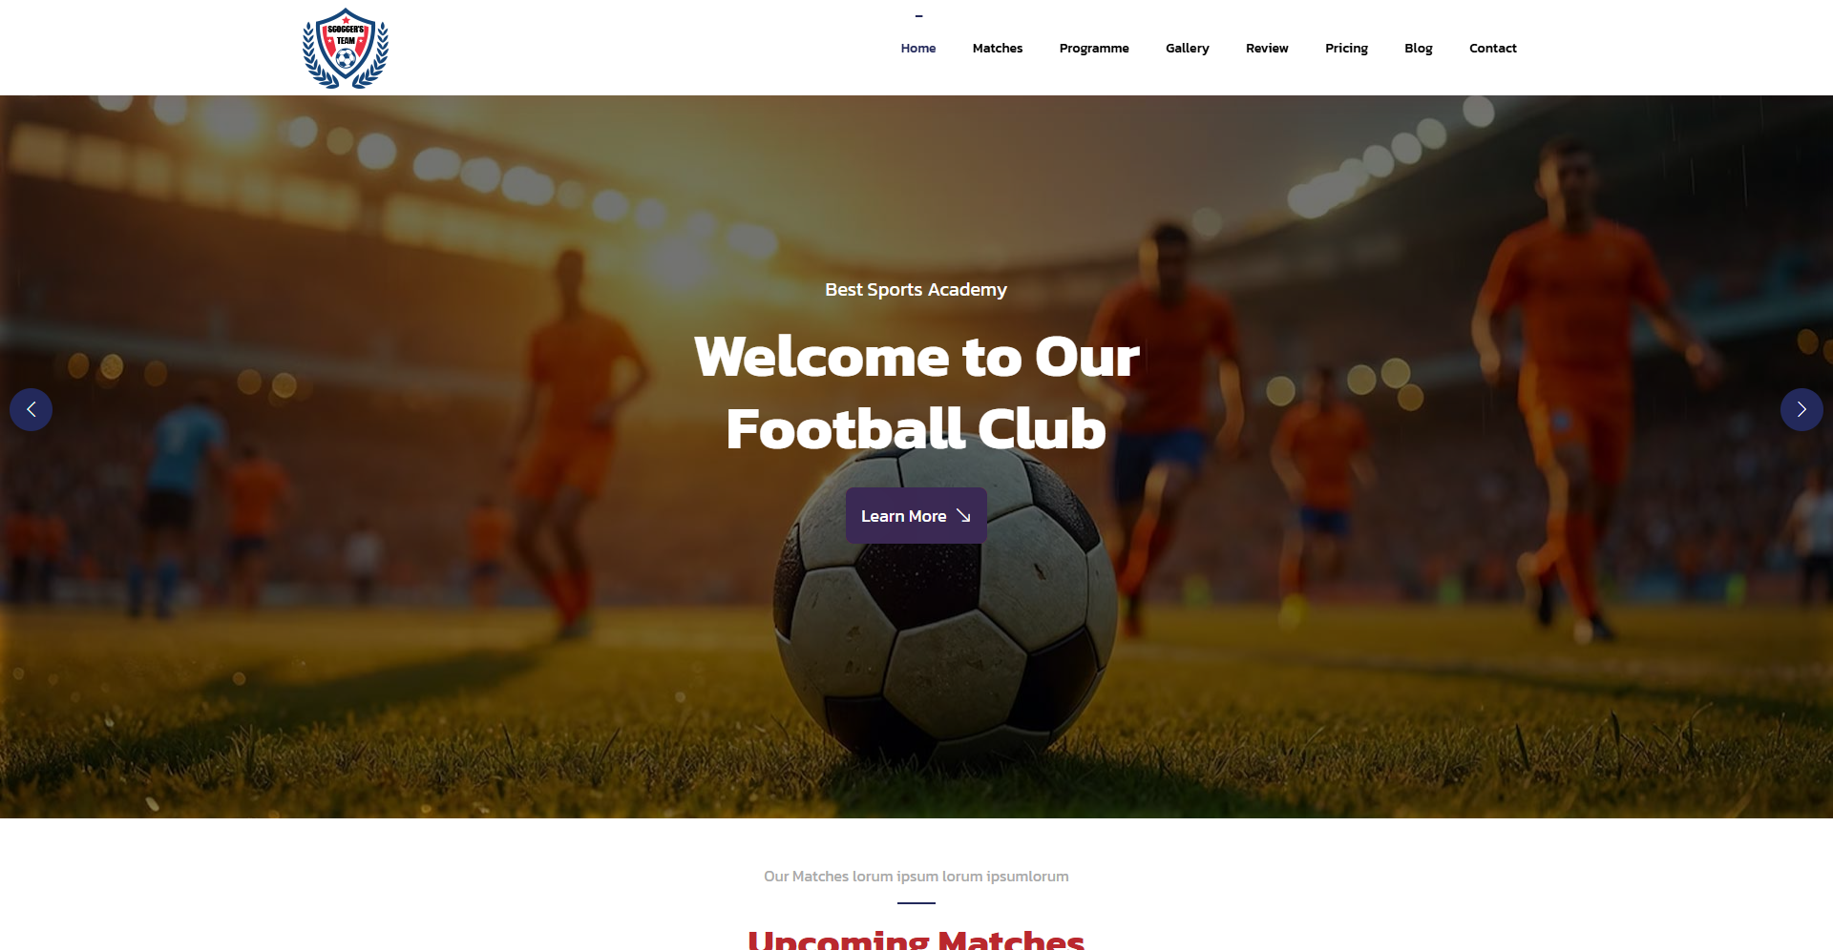The height and width of the screenshot is (950, 1833).
Task: Click the Upcoming Matches heading
Action: (916, 939)
